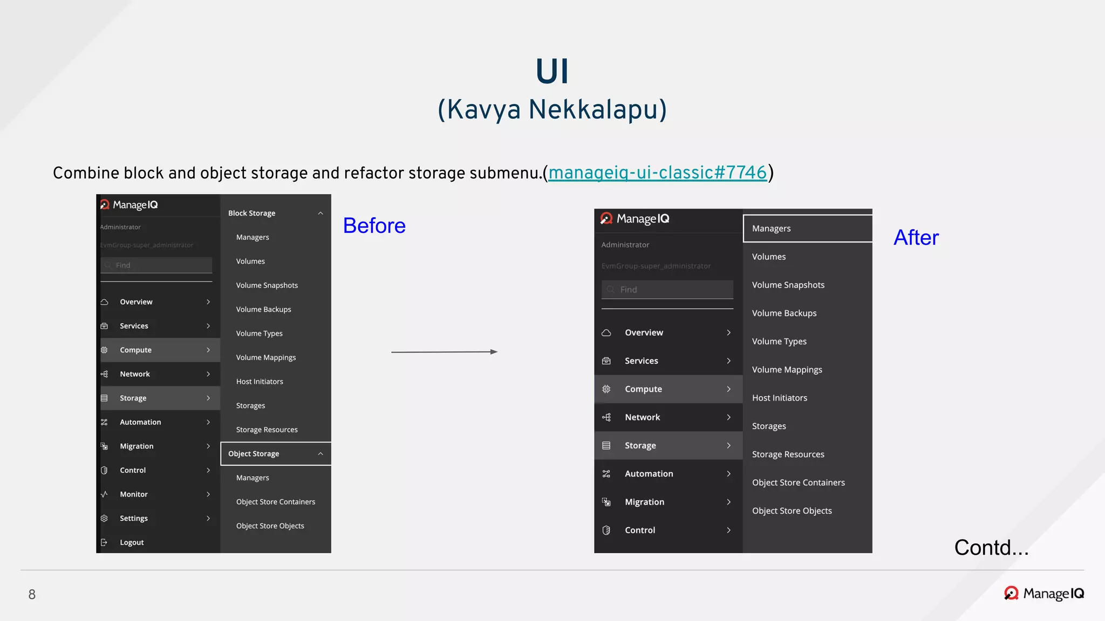Click Services icon in After menu
Screen dimensions: 1105x621
[x=606, y=361]
